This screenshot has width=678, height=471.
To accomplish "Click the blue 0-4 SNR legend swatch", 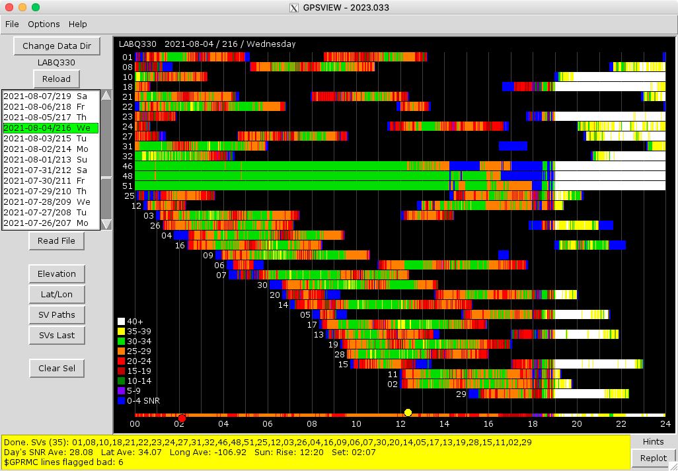I will [x=121, y=400].
